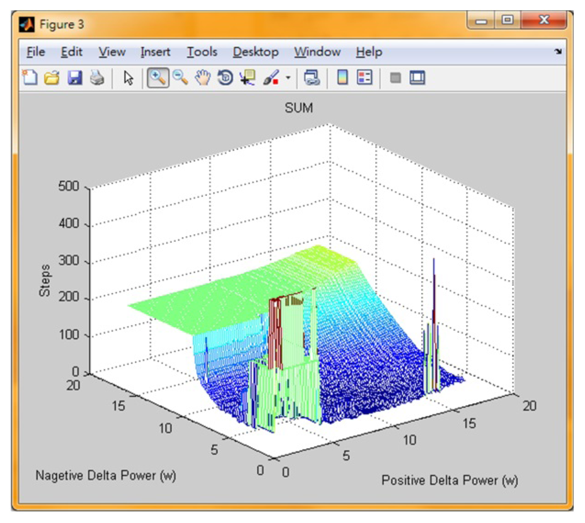Click the dock figure arrow in menu bar

tap(558, 52)
